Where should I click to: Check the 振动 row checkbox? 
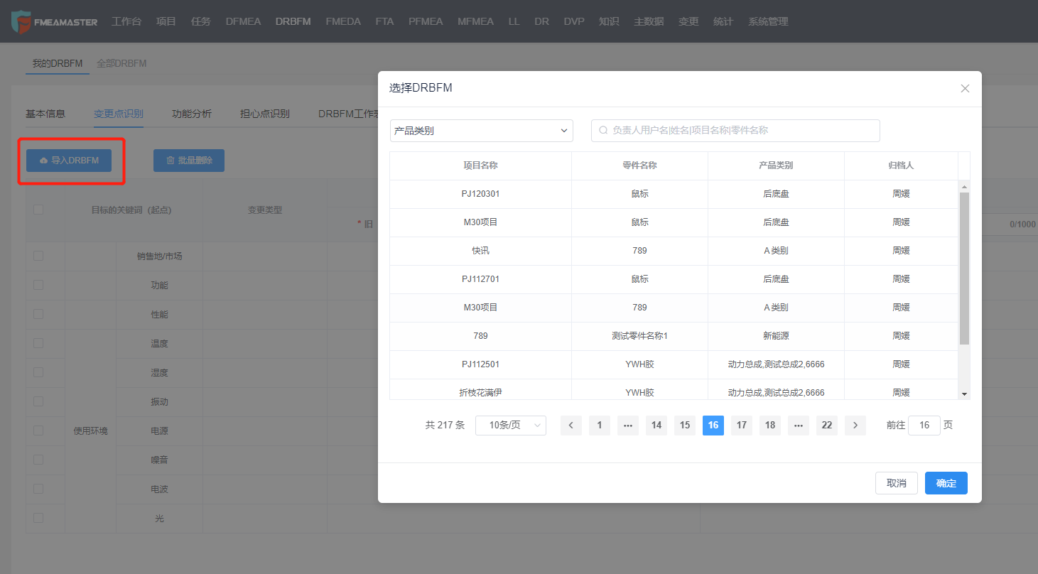click(x=38, y=401)
